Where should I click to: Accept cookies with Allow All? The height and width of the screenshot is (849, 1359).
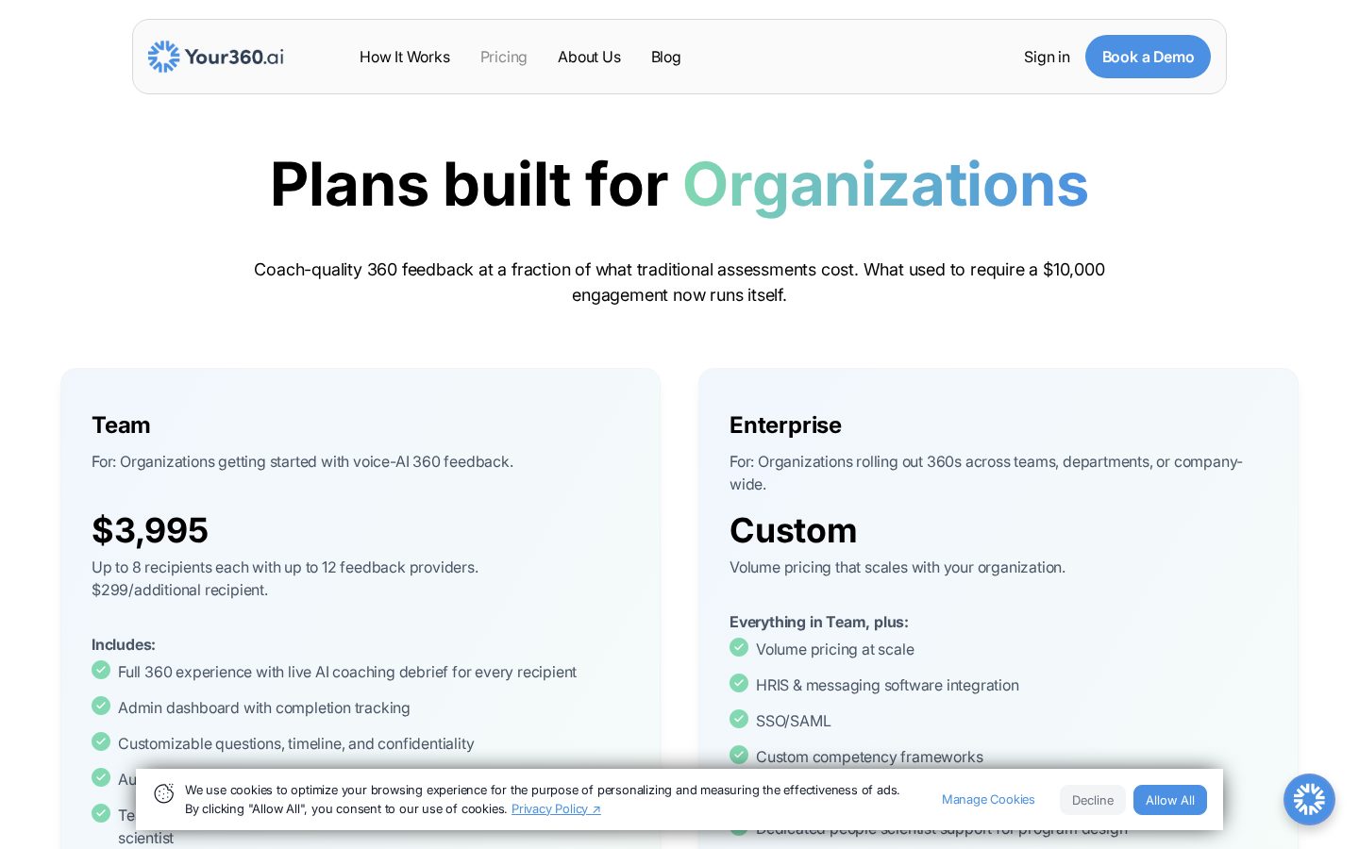click(x=1170, y=800)
